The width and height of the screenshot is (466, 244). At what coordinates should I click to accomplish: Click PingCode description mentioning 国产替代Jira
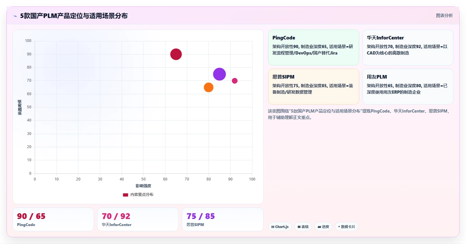313,50
